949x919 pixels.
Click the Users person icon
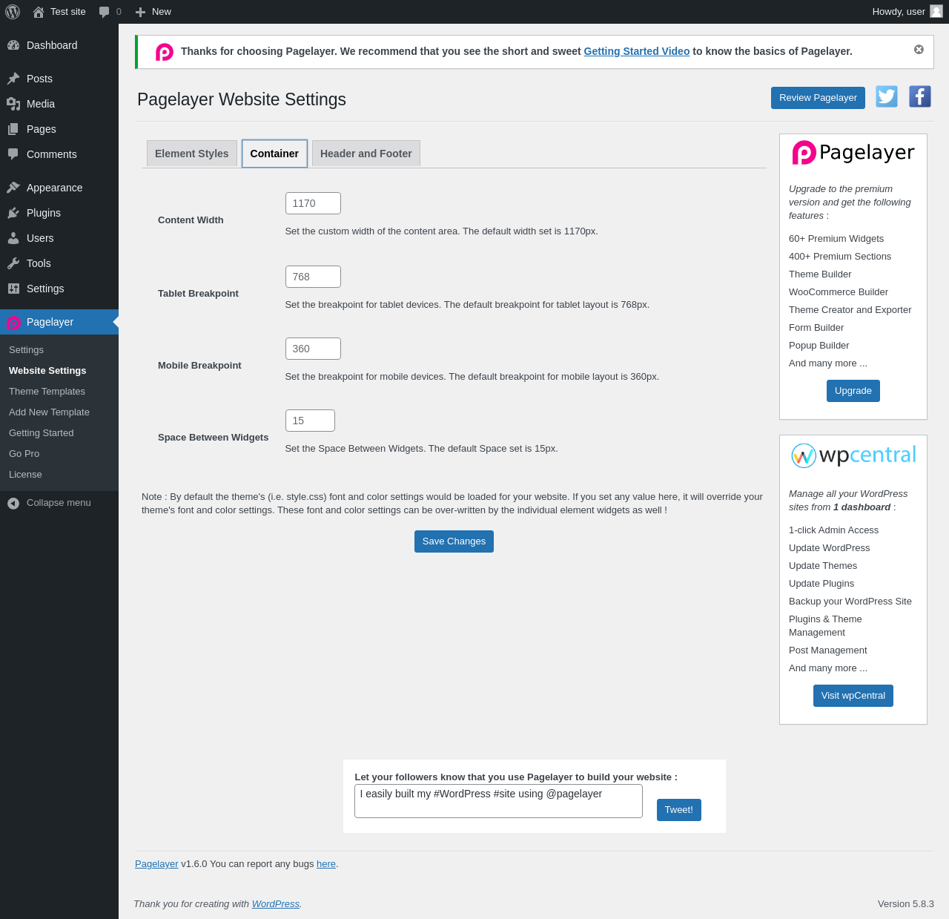point(13,238)
